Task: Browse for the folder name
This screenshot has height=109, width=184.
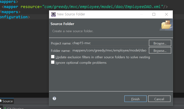Action: click(160, 50)
